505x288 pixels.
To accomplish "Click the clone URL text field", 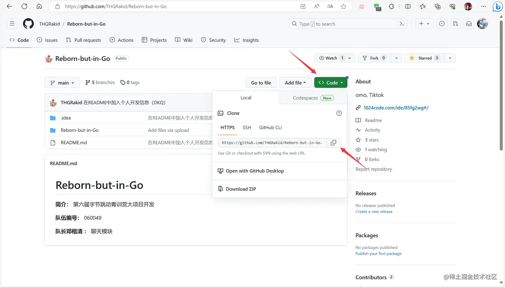I will pos(272,143).
